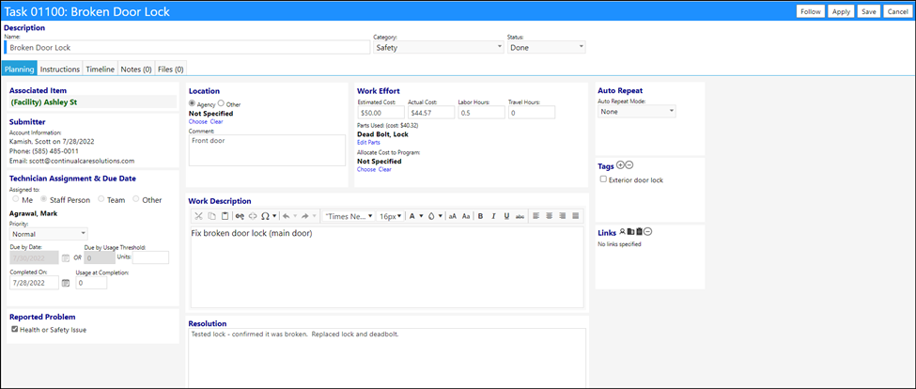Open the Due by Date calendar picker
The image size is (916, 389).
66,257
